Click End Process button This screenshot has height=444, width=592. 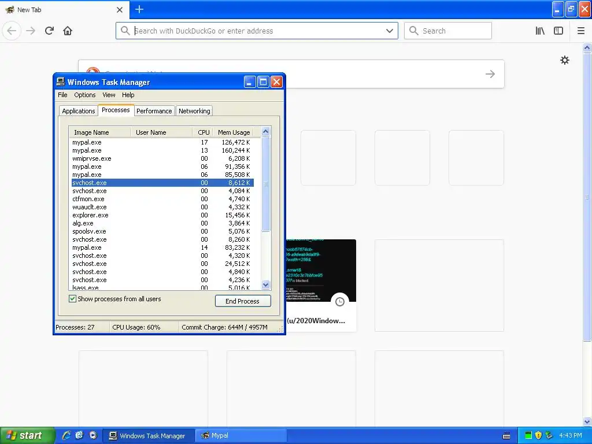click(x=243, y=301)
